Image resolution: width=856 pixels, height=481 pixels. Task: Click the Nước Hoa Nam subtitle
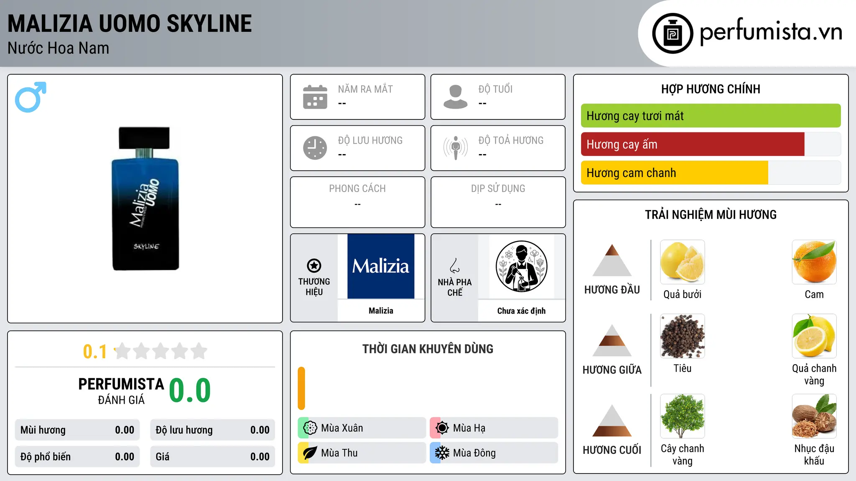(x=58, y=48)
